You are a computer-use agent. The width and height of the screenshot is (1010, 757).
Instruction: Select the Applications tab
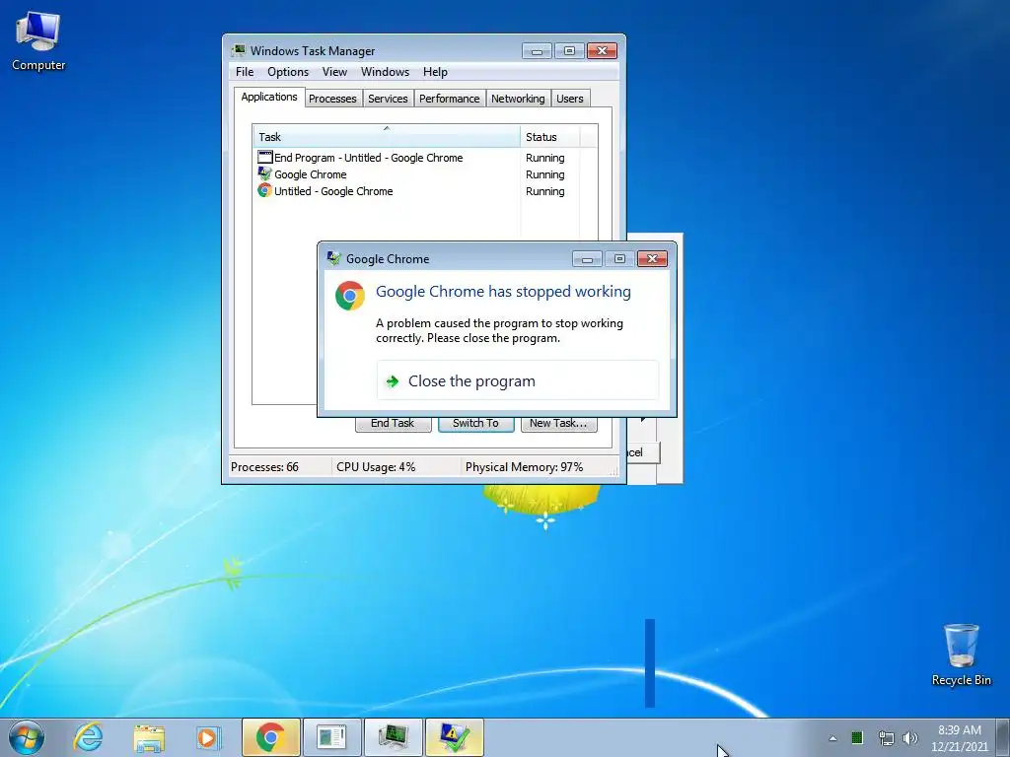click(269, 98)
